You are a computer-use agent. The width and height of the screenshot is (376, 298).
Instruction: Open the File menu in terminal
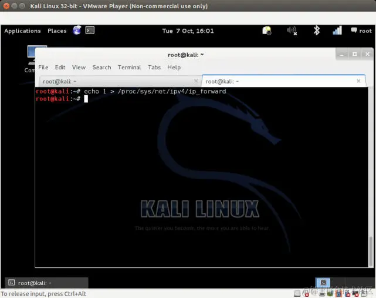pyautogui.click(x=43, y=67)
